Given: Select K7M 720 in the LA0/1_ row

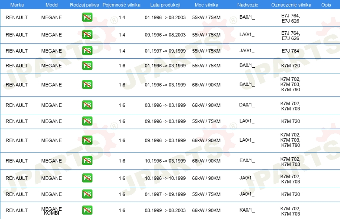Looking at the screenshot, I should click(x=290, y=121).
